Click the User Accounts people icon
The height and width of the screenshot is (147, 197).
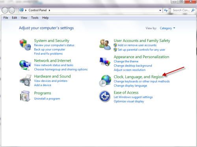[x=105, y=45]
